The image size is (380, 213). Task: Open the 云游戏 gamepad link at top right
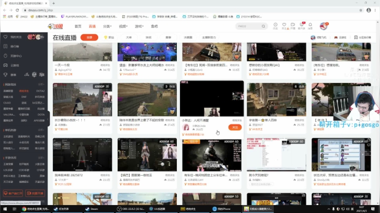click(x=340, y=37)
